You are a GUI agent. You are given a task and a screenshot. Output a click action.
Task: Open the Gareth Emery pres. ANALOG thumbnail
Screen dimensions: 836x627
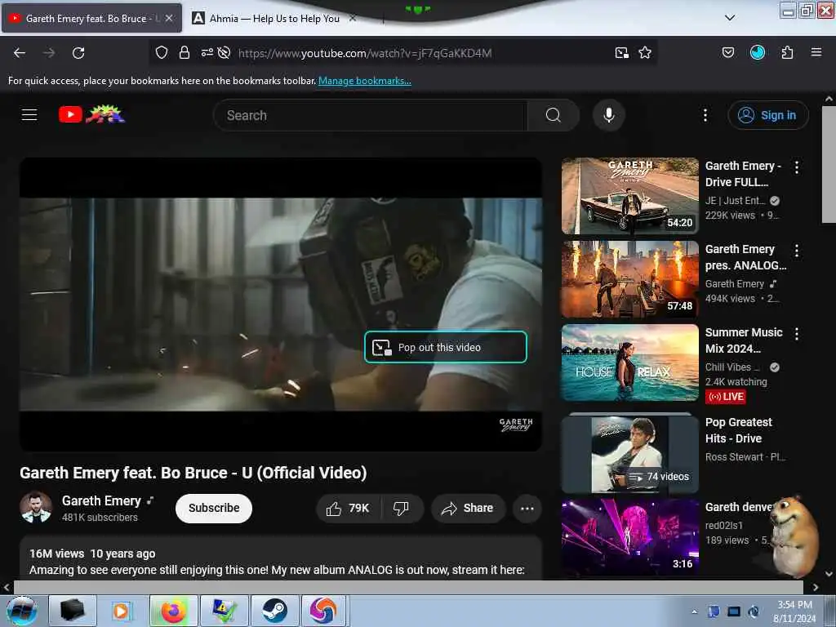[x=629, y=279]
